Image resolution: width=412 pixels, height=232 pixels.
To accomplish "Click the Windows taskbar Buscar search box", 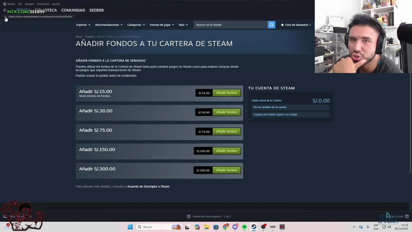I will [x=159, y=227].
